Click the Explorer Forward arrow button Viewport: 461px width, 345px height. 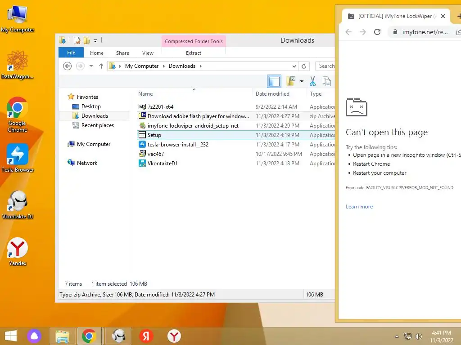coord(80,66)
